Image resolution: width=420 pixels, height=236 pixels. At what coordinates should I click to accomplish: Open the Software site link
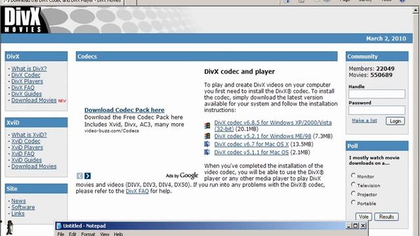tap(23, 207)
